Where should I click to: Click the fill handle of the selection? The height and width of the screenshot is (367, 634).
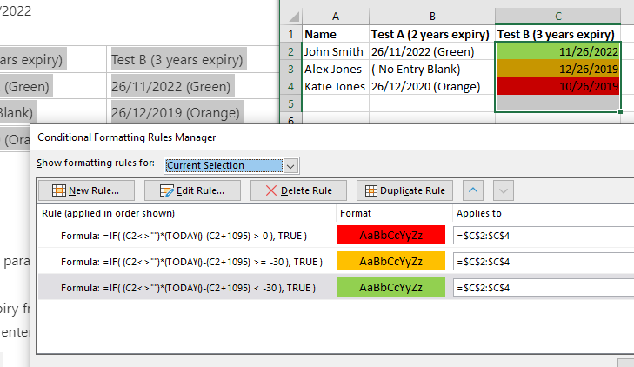pyautogui.click(x=620, y=111)
